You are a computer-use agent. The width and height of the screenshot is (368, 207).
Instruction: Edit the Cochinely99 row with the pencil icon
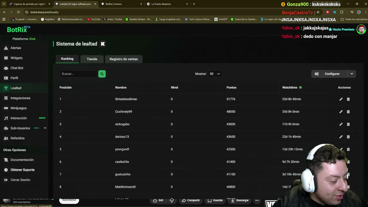tap(341, 112)
